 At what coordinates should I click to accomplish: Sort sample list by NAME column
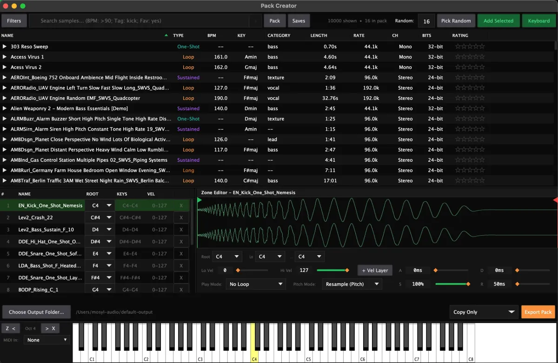(x=7, y=35)
